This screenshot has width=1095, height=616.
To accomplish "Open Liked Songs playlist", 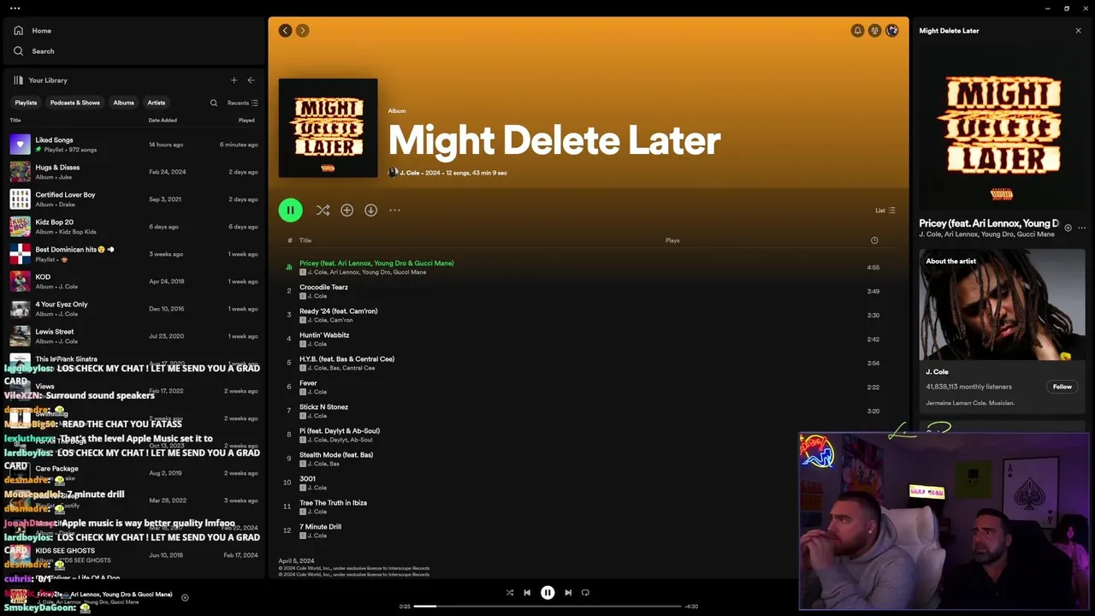I will pos(133,145).
